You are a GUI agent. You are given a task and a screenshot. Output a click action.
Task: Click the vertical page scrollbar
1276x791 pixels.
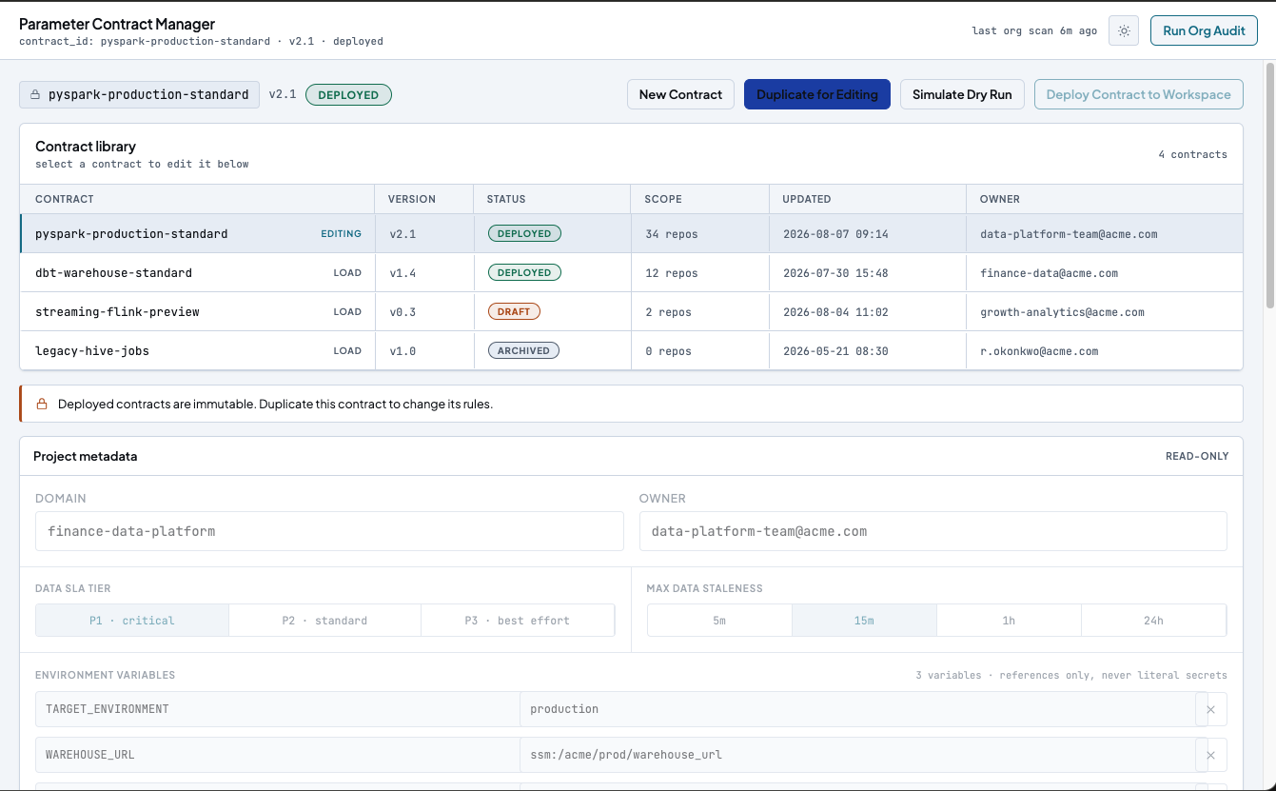[x=1269, y=185]
